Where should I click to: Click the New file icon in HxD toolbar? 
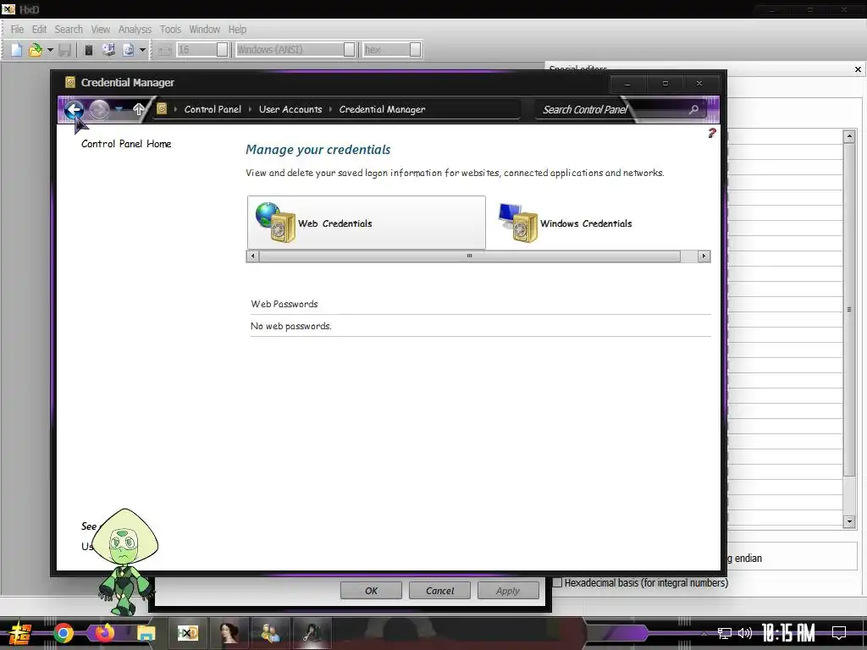pyautogui.click(x=17, y=50)
